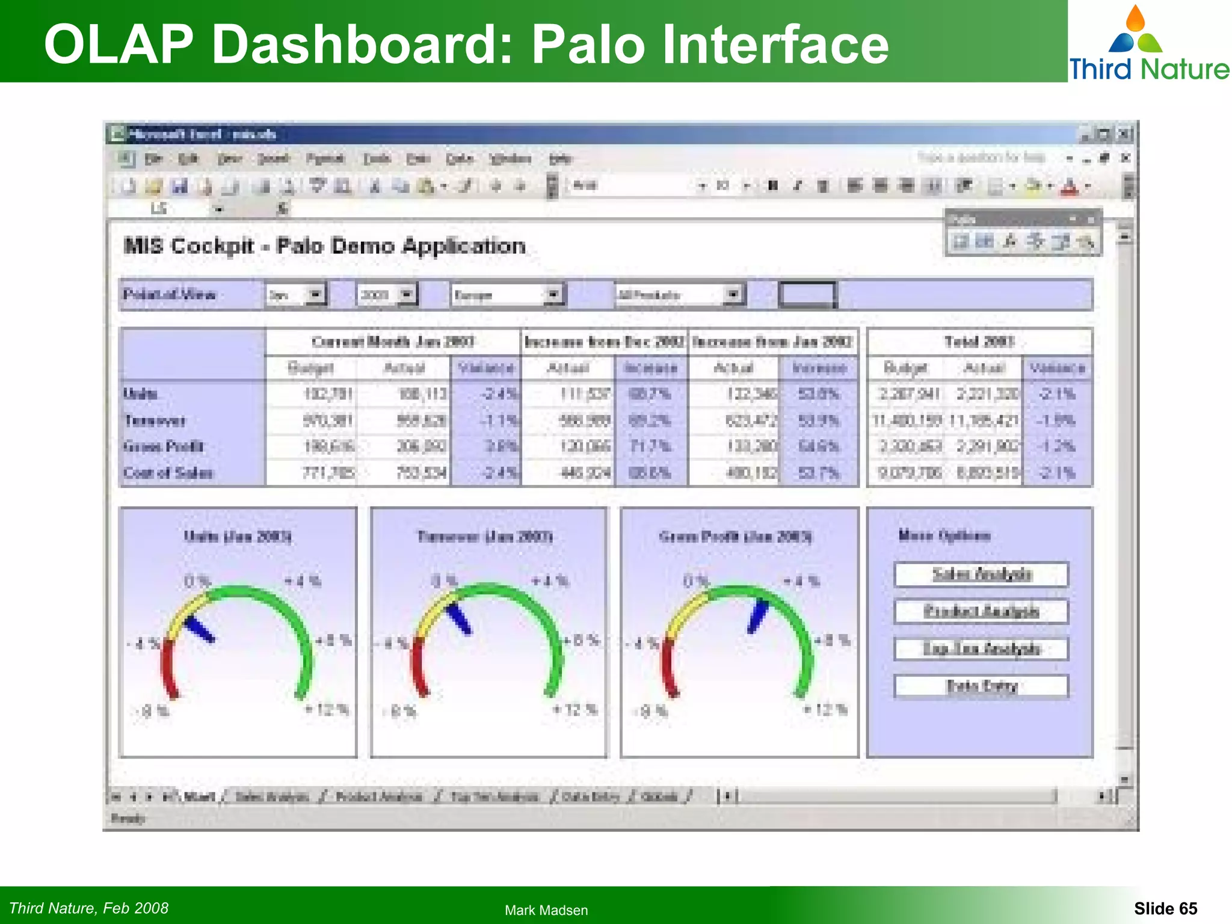Click the vertical scrollbar up arrow
The width and height of the screenshot is (1232, 924).
click(1125, 238)
